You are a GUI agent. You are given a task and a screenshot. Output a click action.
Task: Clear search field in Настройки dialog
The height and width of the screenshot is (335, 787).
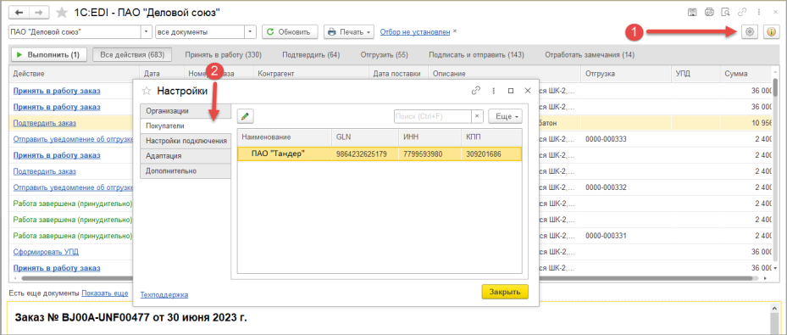point(477,116)
